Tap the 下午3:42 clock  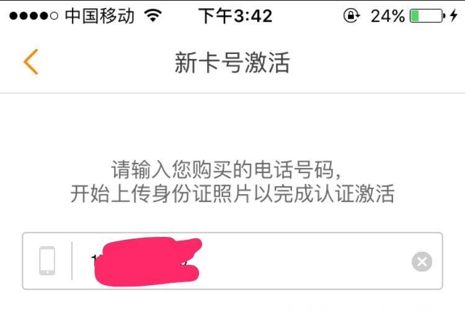(x=235, y=15)
